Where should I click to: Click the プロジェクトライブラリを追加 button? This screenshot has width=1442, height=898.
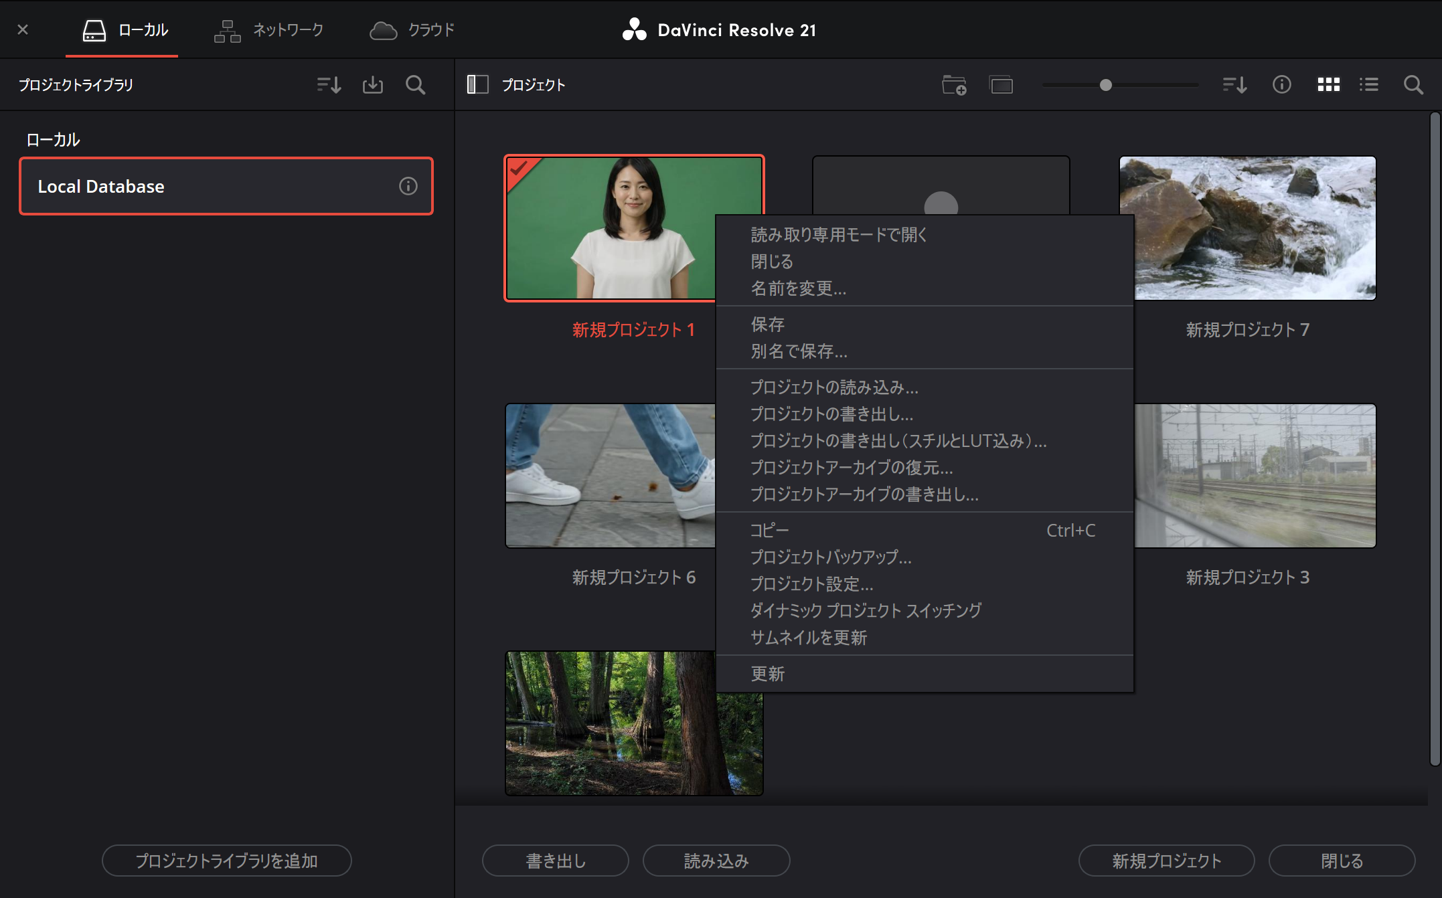[x=226, y=861]
